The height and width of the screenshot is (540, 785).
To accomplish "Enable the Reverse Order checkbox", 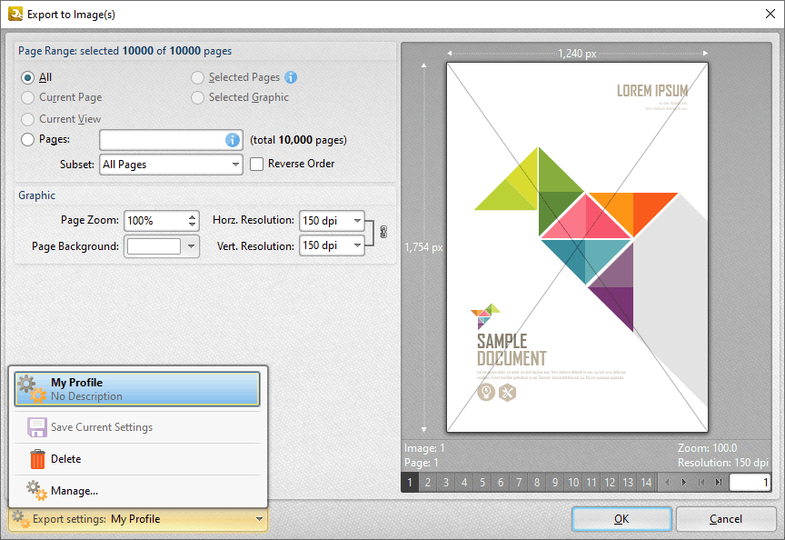I will [x=256, y=164].
